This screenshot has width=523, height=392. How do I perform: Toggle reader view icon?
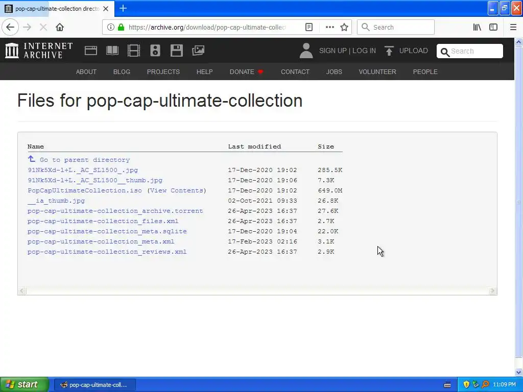(x=309, y=28)
